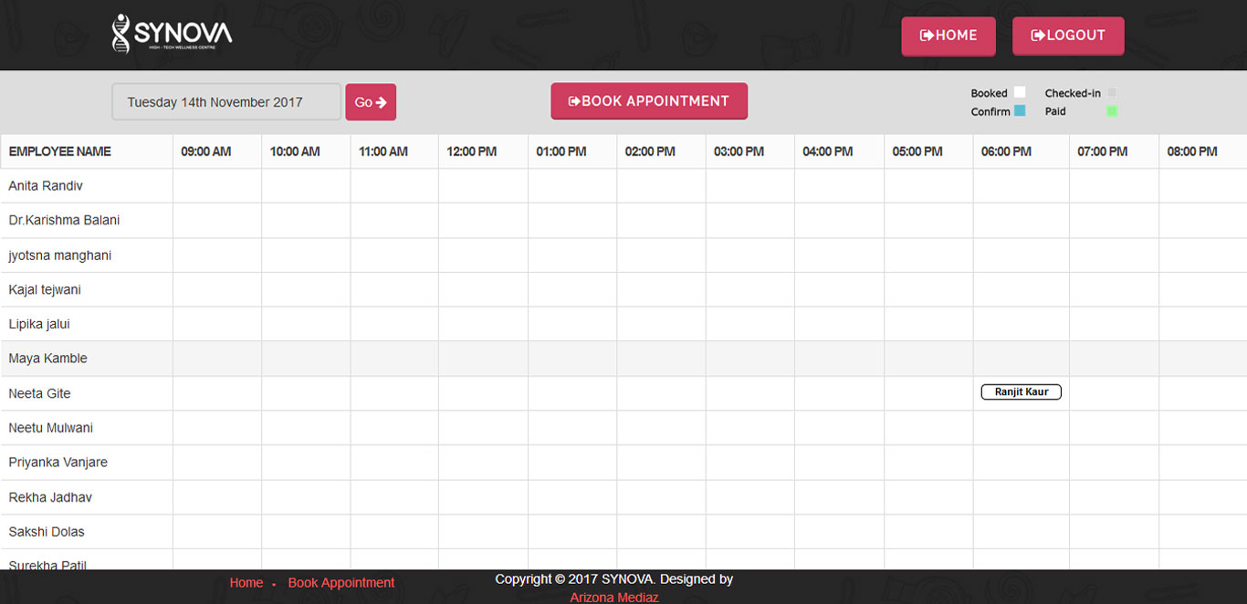The height and width of the screenshot is (604, 1247).
Task: Open the Ranjit Kaur appointment
Action: tap(1021, 392)
